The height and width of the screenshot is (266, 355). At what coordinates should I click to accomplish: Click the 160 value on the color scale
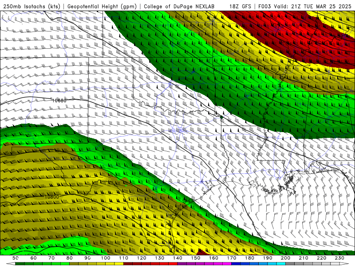pyautogui.click(x=213, y=258)
